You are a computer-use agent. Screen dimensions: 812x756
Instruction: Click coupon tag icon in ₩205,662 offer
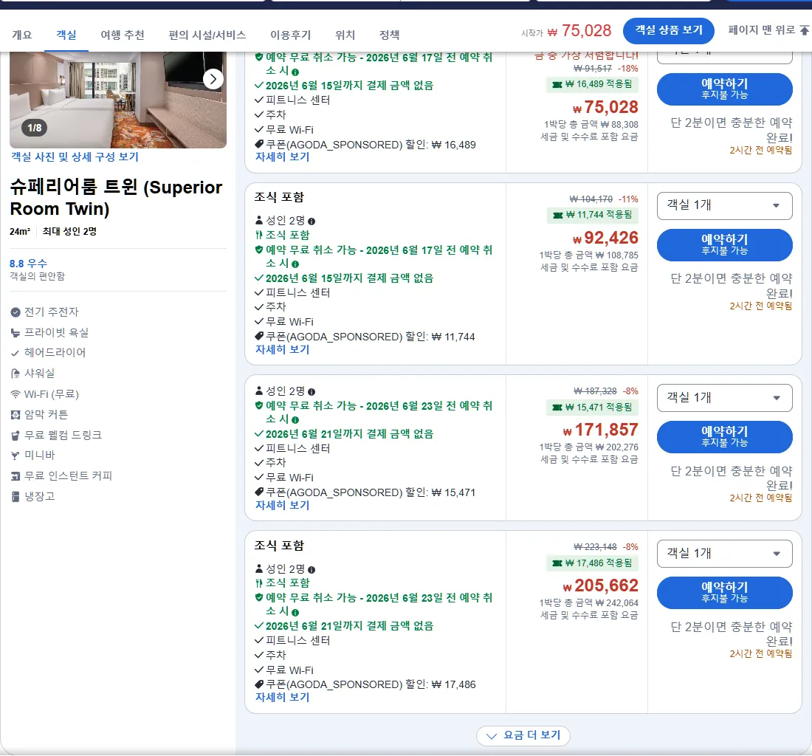tap(259, 684)
